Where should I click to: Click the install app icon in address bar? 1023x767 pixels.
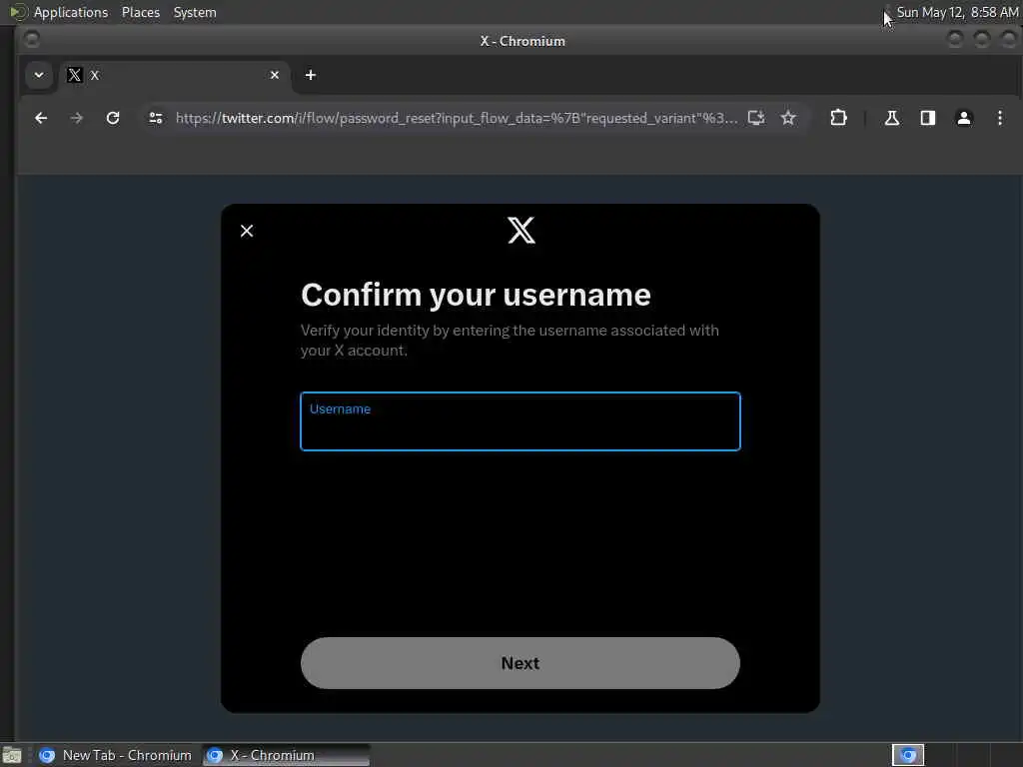(x=756, y=118)
